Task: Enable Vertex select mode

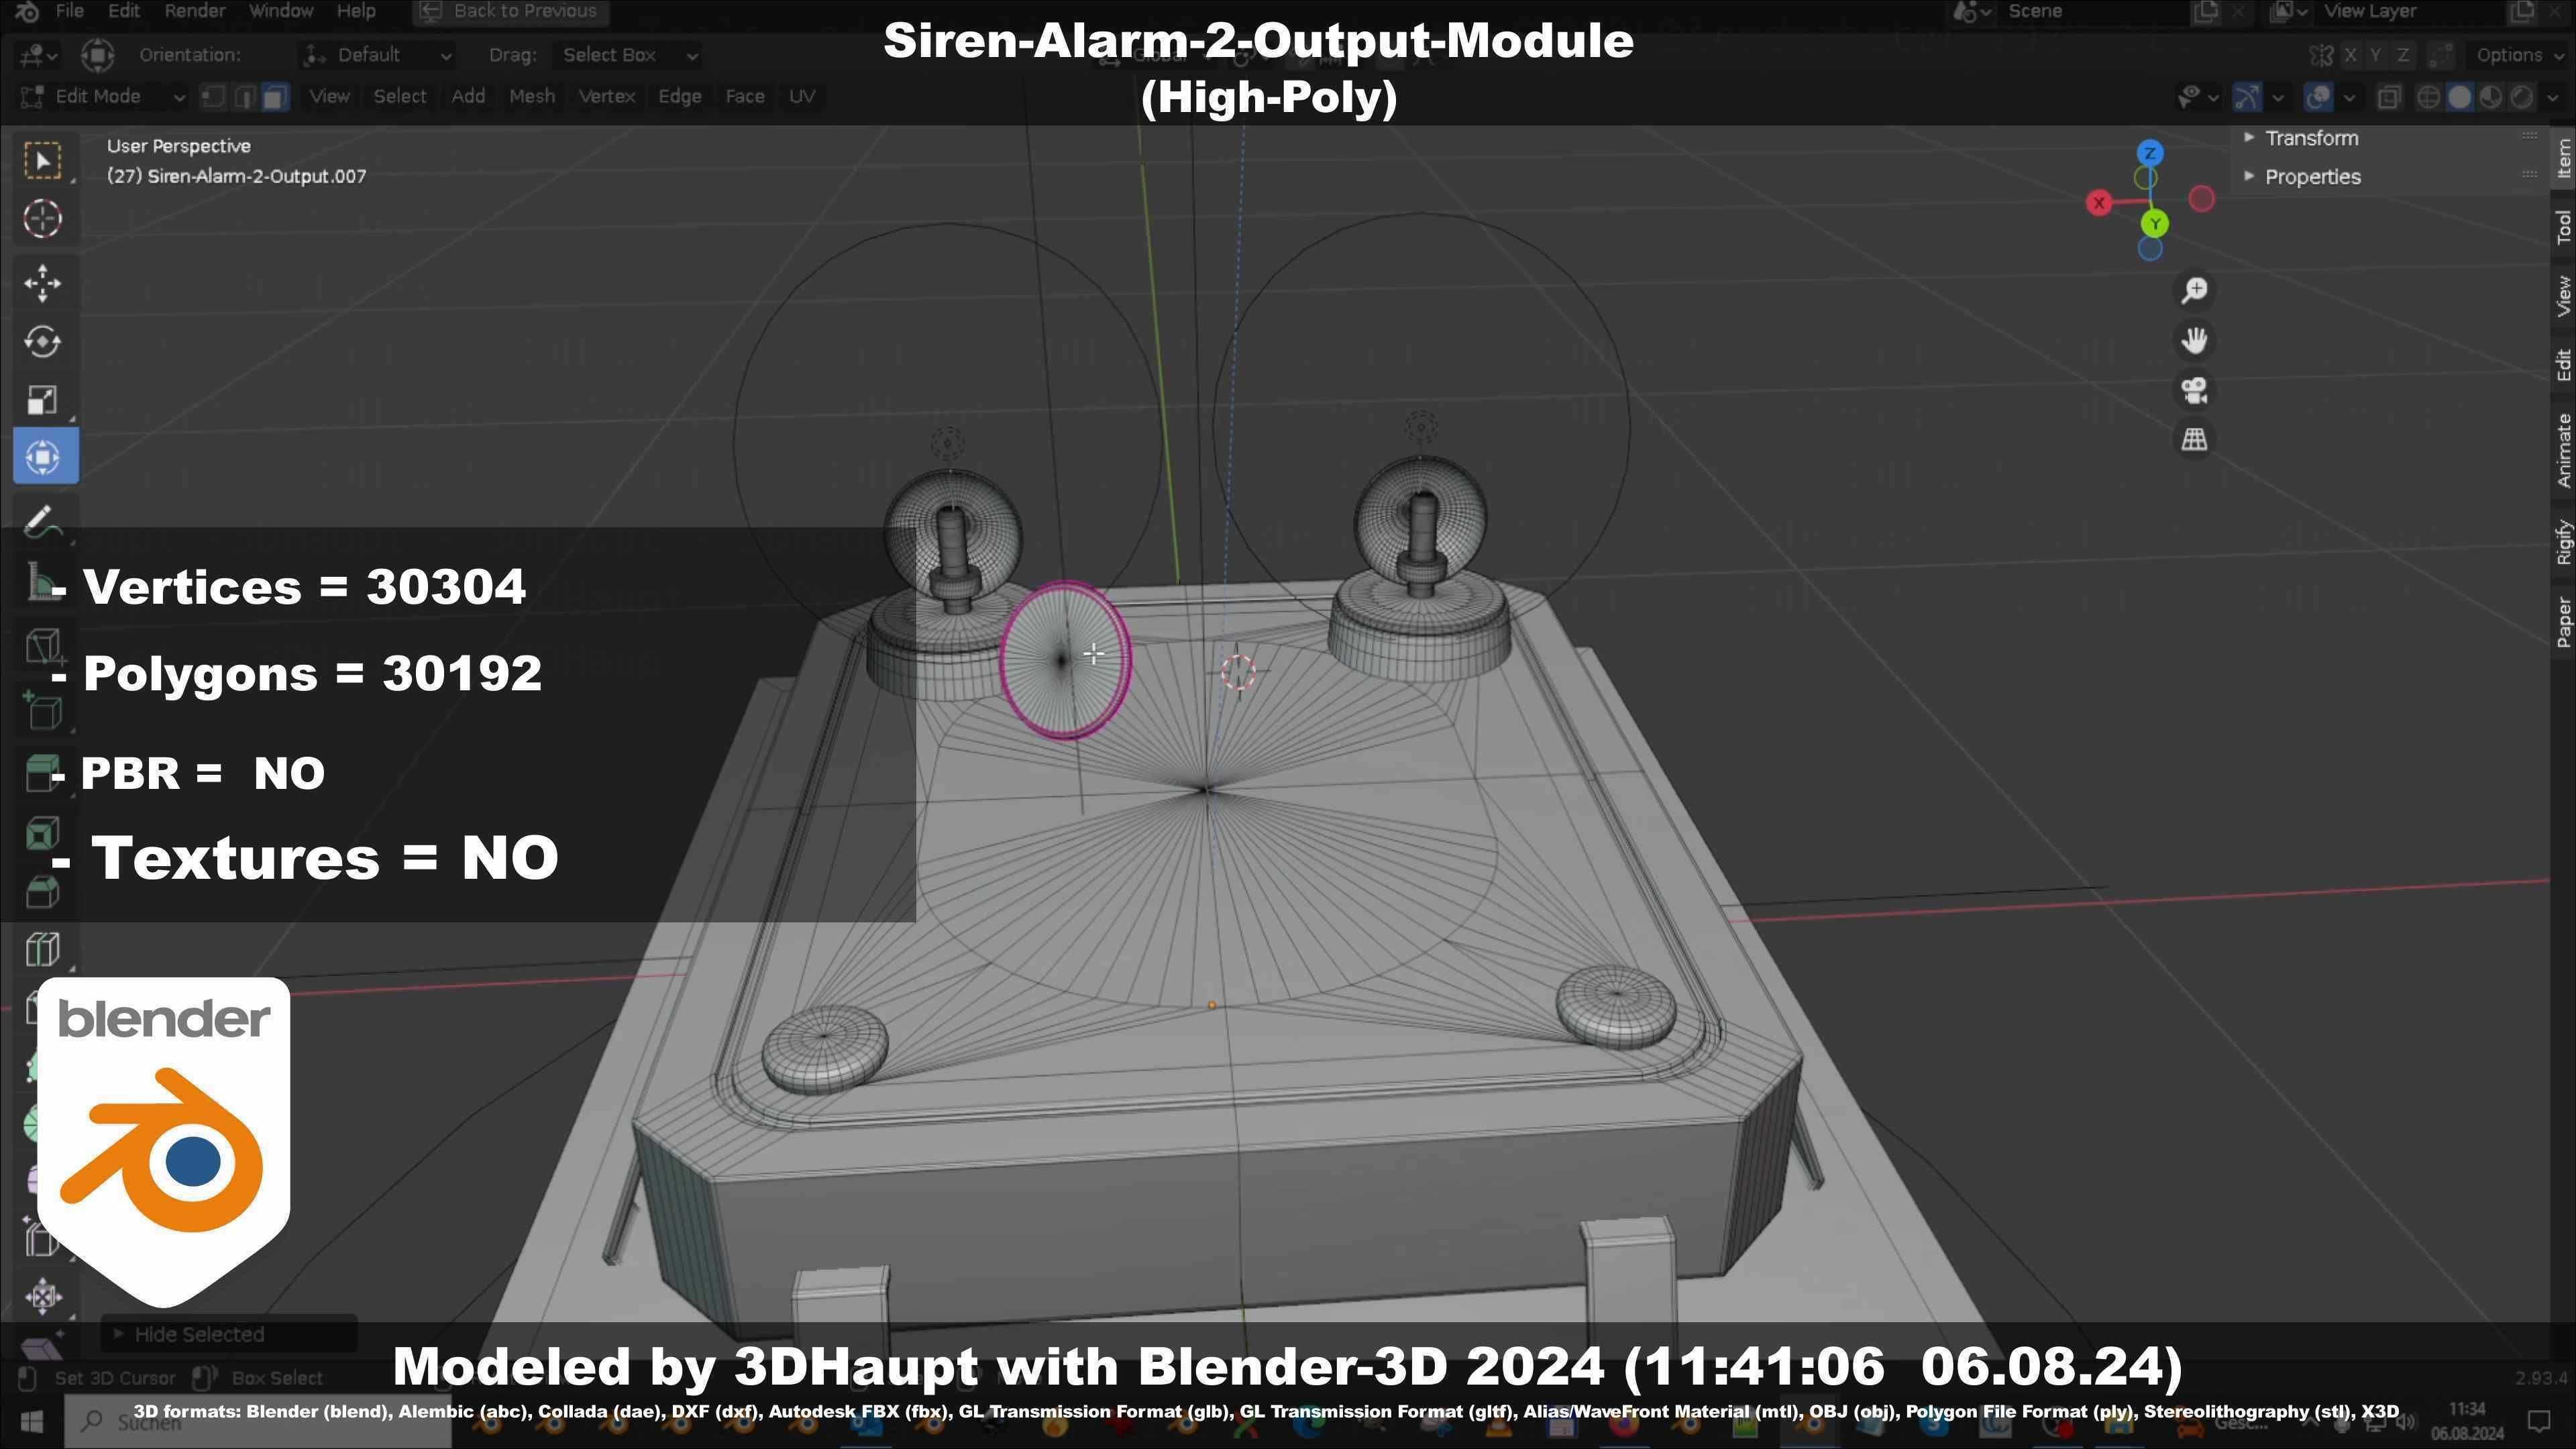Action: [x=212, y=97]
